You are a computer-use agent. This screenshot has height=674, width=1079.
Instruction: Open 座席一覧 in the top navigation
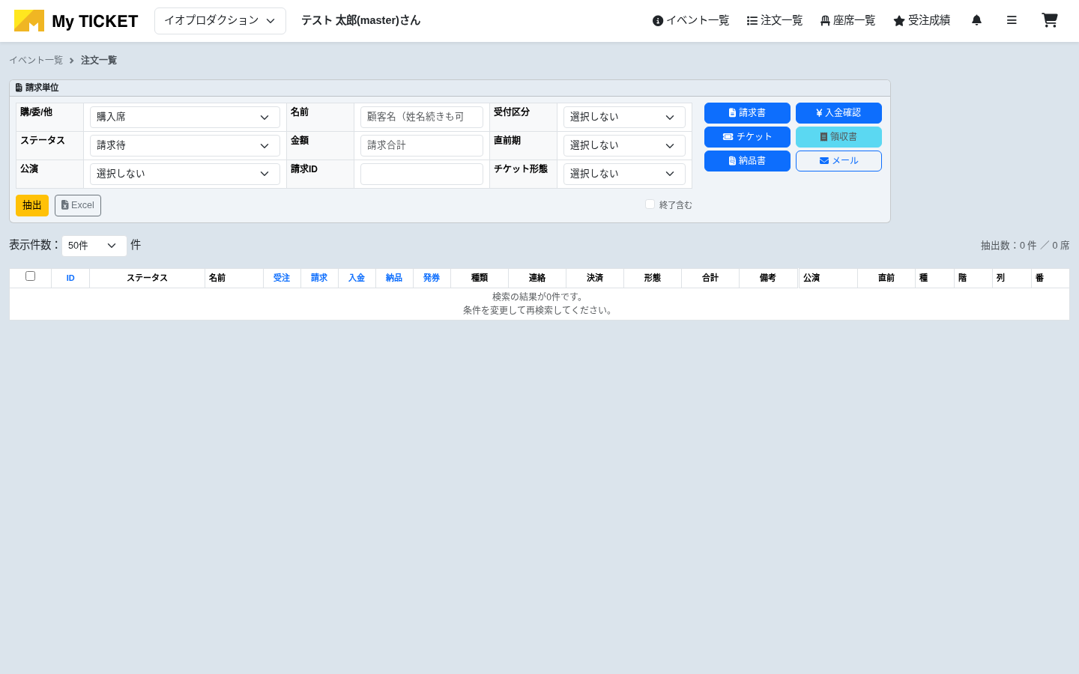point(847,20)
